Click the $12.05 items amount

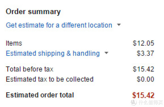click(x=143, y=43)
